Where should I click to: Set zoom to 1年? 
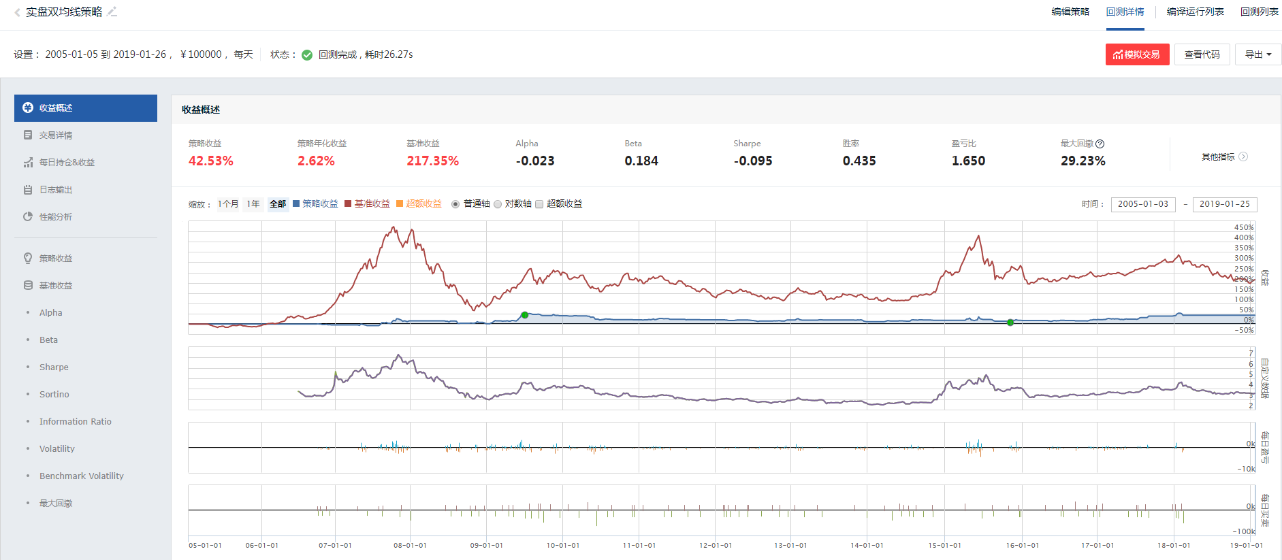253,204
